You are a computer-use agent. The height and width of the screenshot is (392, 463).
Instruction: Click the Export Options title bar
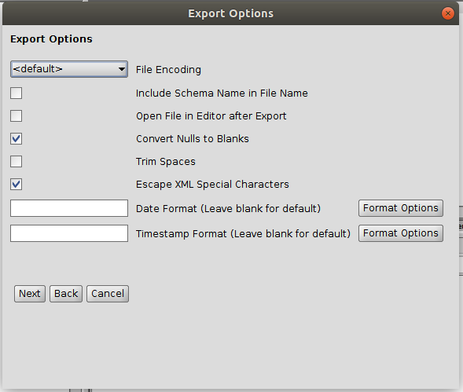[x=230, y=13]
